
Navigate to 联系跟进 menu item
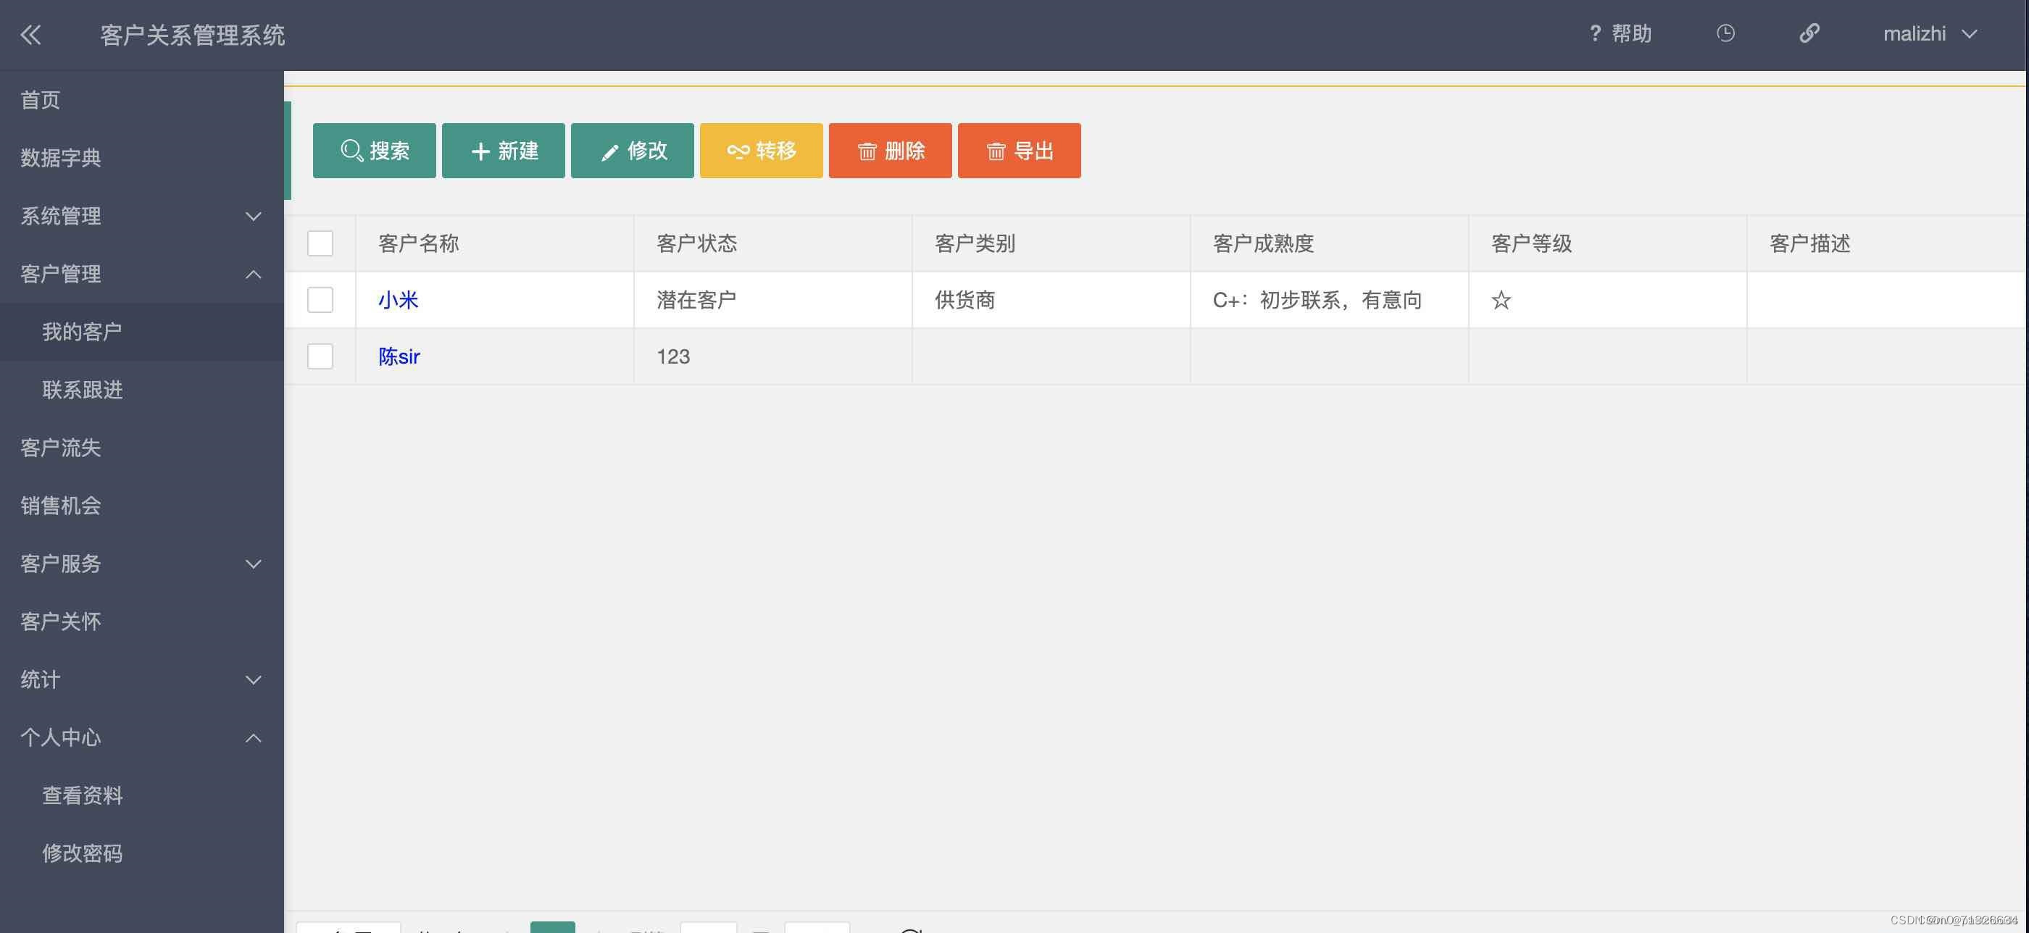(81, 390)
